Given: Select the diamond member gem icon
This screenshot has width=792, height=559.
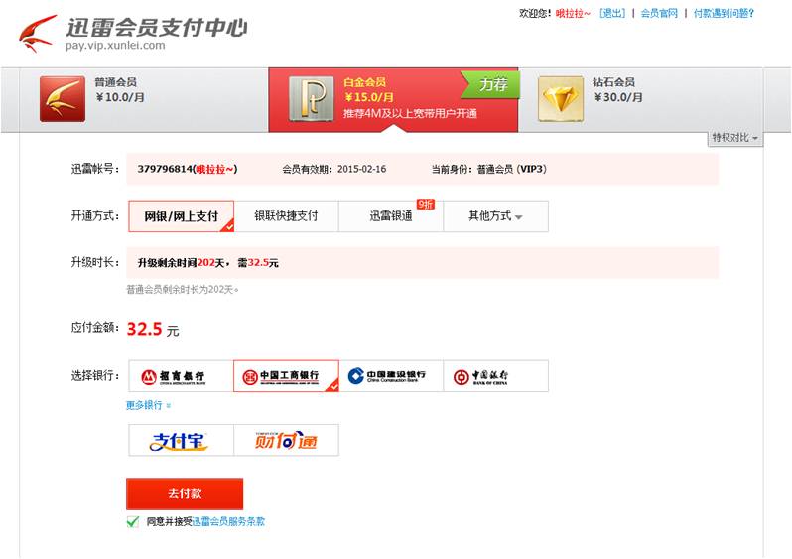Looking at the screenshot, I should (561, 99).
